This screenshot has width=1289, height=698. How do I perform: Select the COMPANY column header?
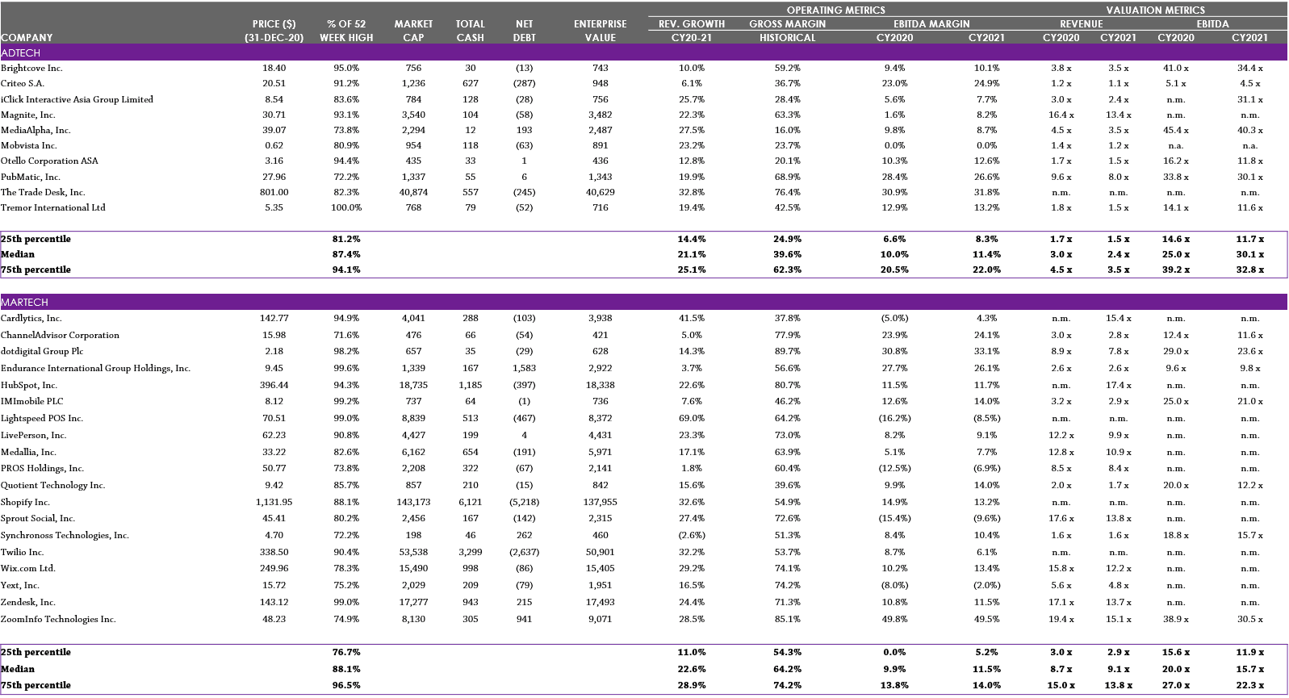(27, 38)
